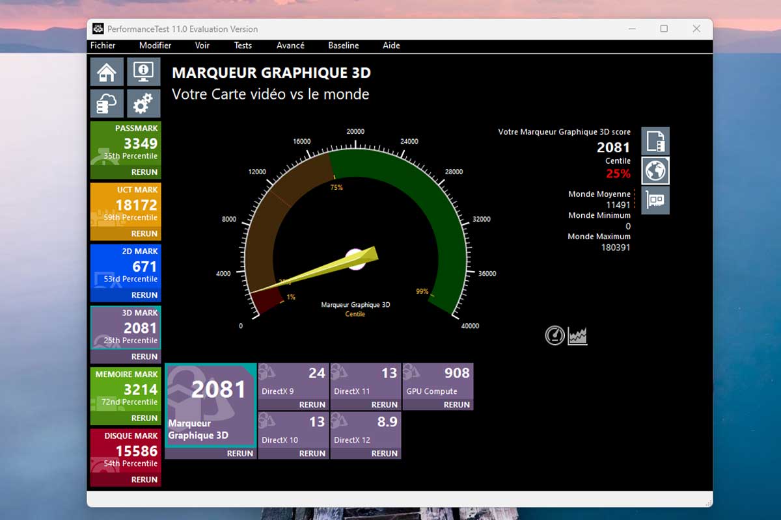The height and width of the screenshot is (520, 781).
Task: Open the Aide menu
Action: [391, 45]
